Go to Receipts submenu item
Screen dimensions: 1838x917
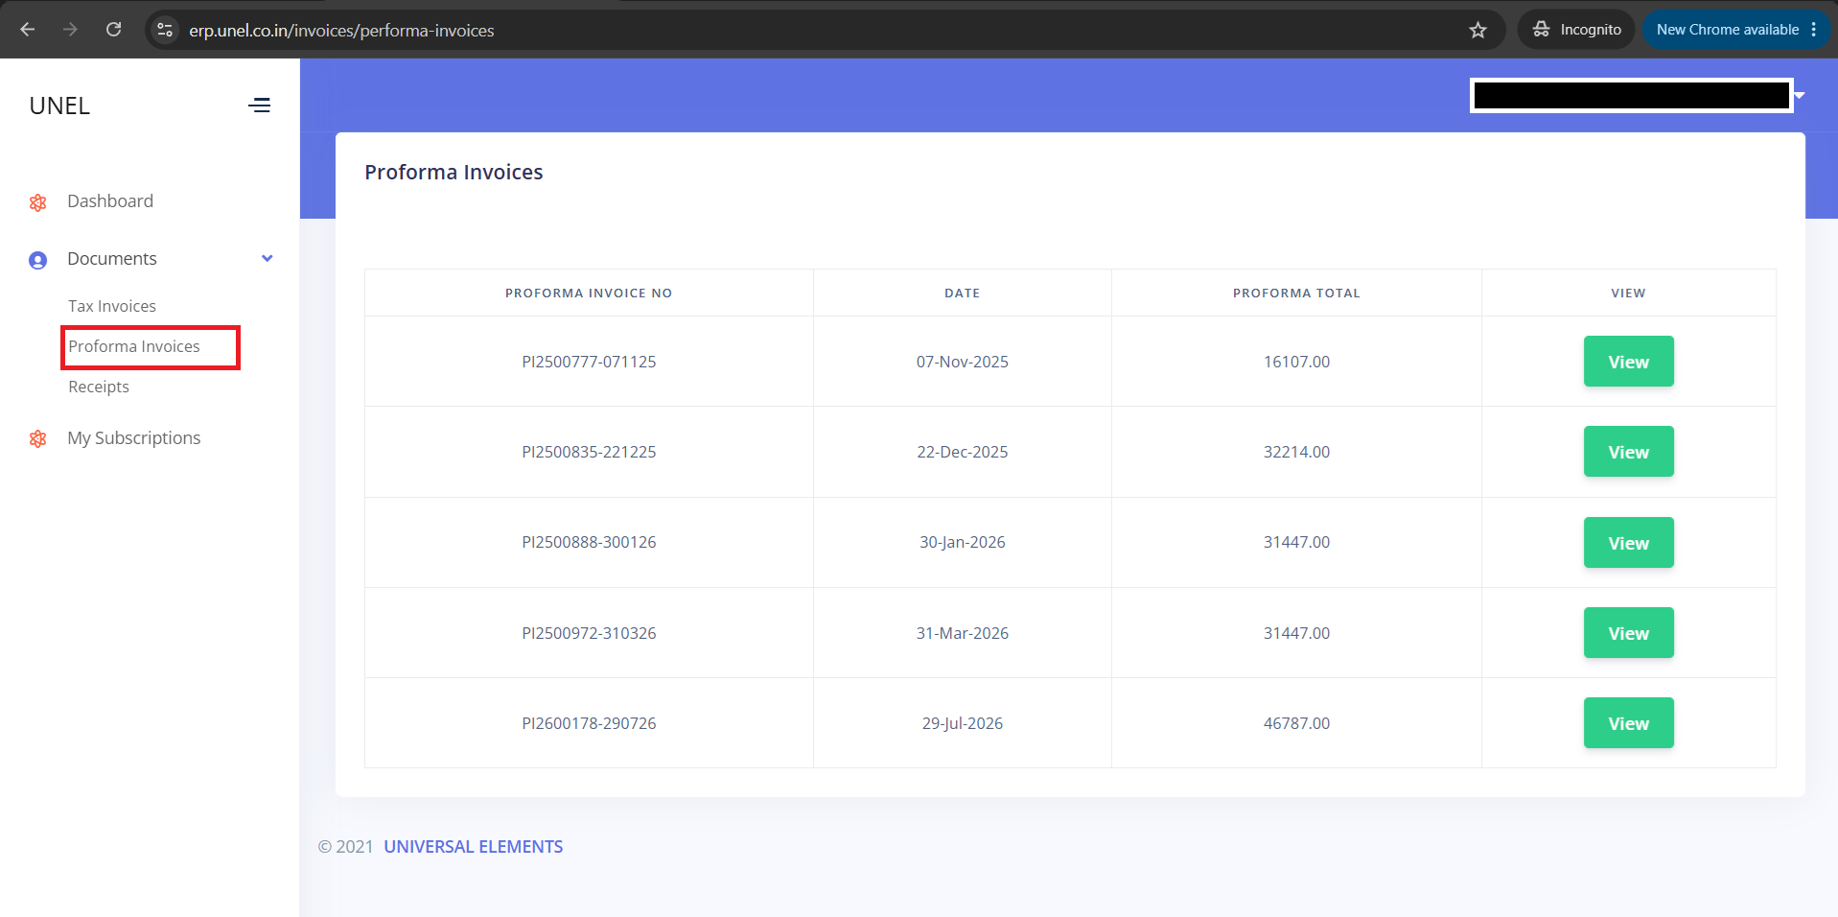[99, 387]
